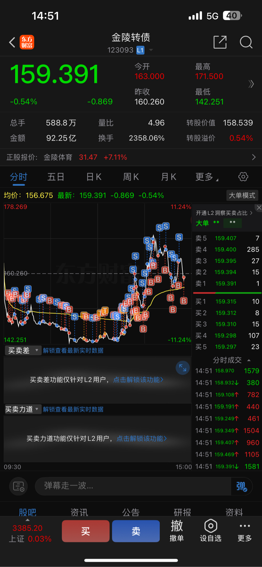Expand more quote details with double chevron
This screenshot has height=567, width=262.
pos(251,84)
